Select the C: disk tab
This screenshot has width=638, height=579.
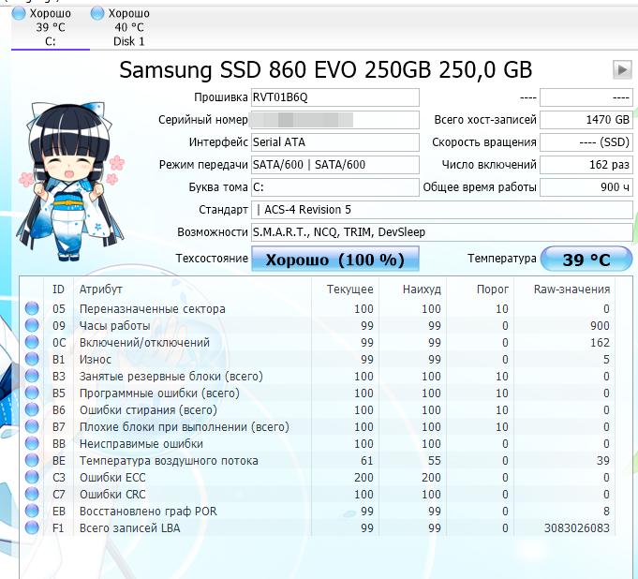coord(51,27)
